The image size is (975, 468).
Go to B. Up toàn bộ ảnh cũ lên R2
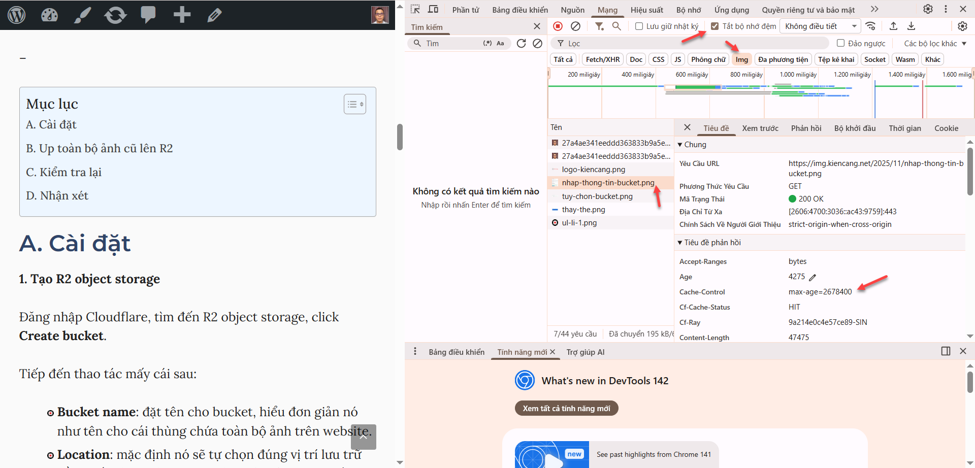coord(100,148)
